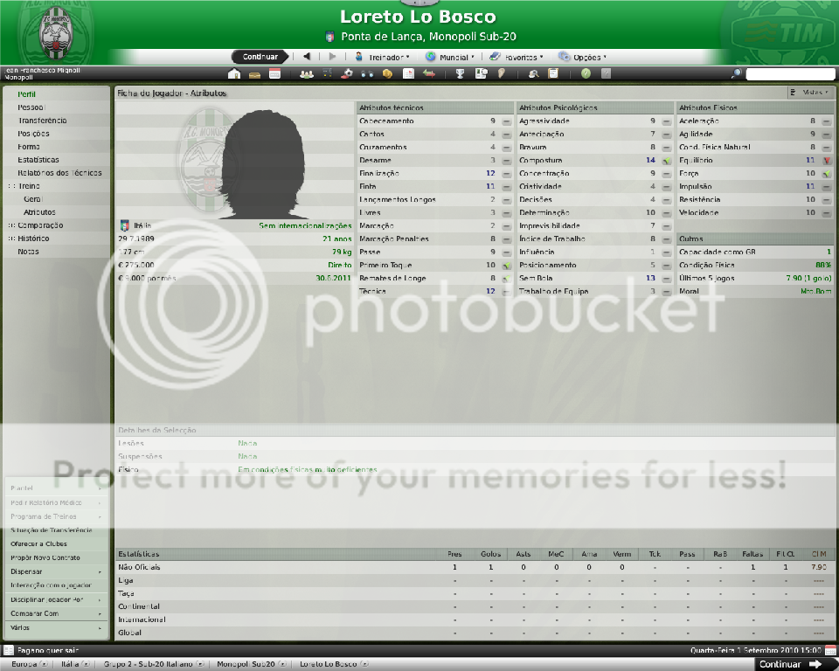Expand the Comparação tree item in sidebar
The height and width of the screenshot is (671, 839).
click(11, 225)
